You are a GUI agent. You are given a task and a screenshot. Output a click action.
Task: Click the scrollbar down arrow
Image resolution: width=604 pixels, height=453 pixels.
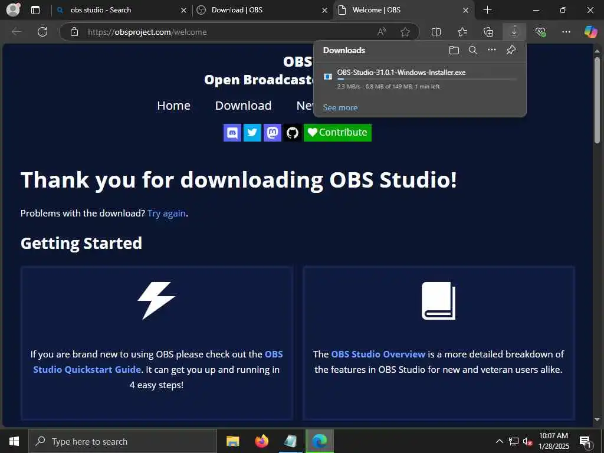(x=597, y=419)
